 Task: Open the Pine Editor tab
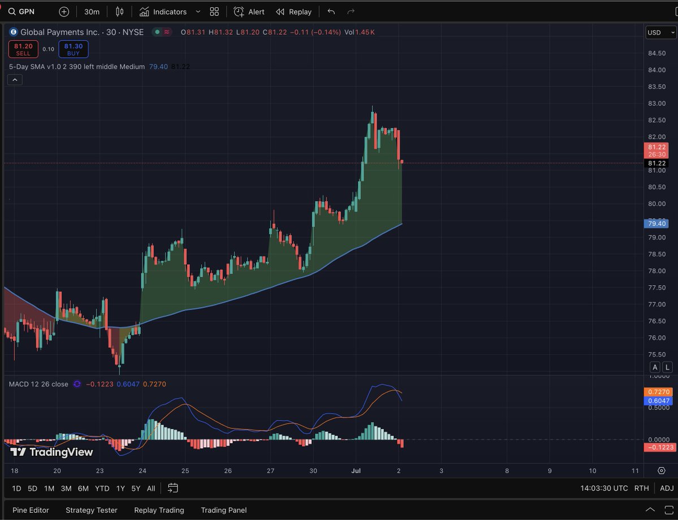[31, 510]
